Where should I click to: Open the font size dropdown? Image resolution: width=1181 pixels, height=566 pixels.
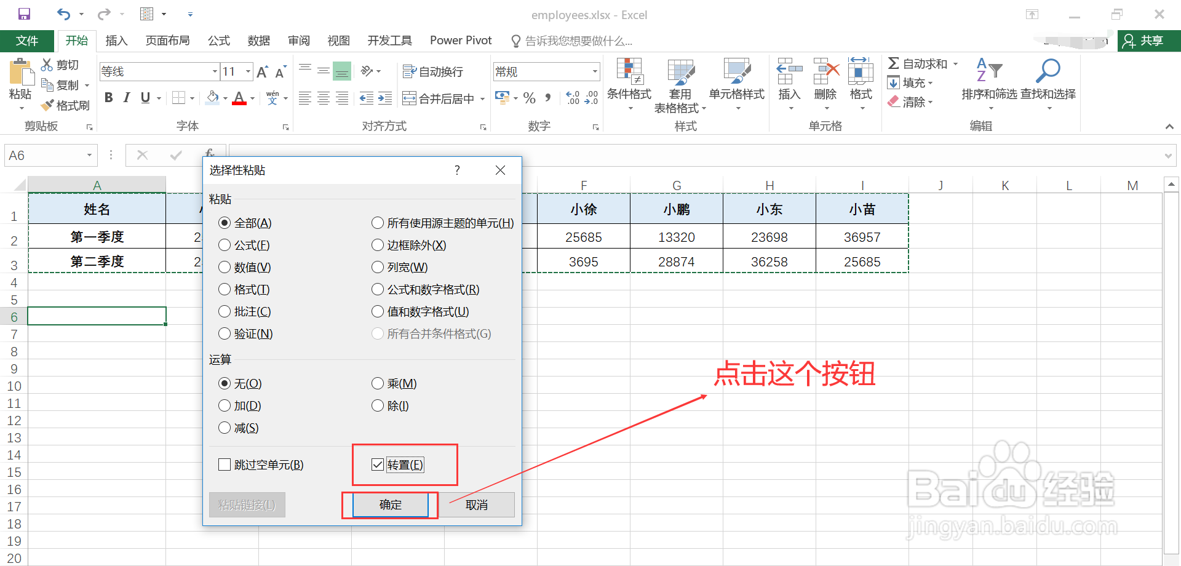[x=247, y=71]
